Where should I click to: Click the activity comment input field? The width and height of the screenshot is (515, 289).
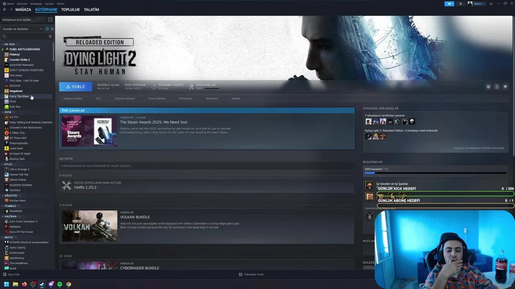pyautogui.click(x=207, y=166)
